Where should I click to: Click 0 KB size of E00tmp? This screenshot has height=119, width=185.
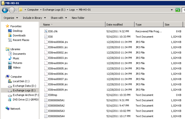pyautogui.click(x=179, y=95)
